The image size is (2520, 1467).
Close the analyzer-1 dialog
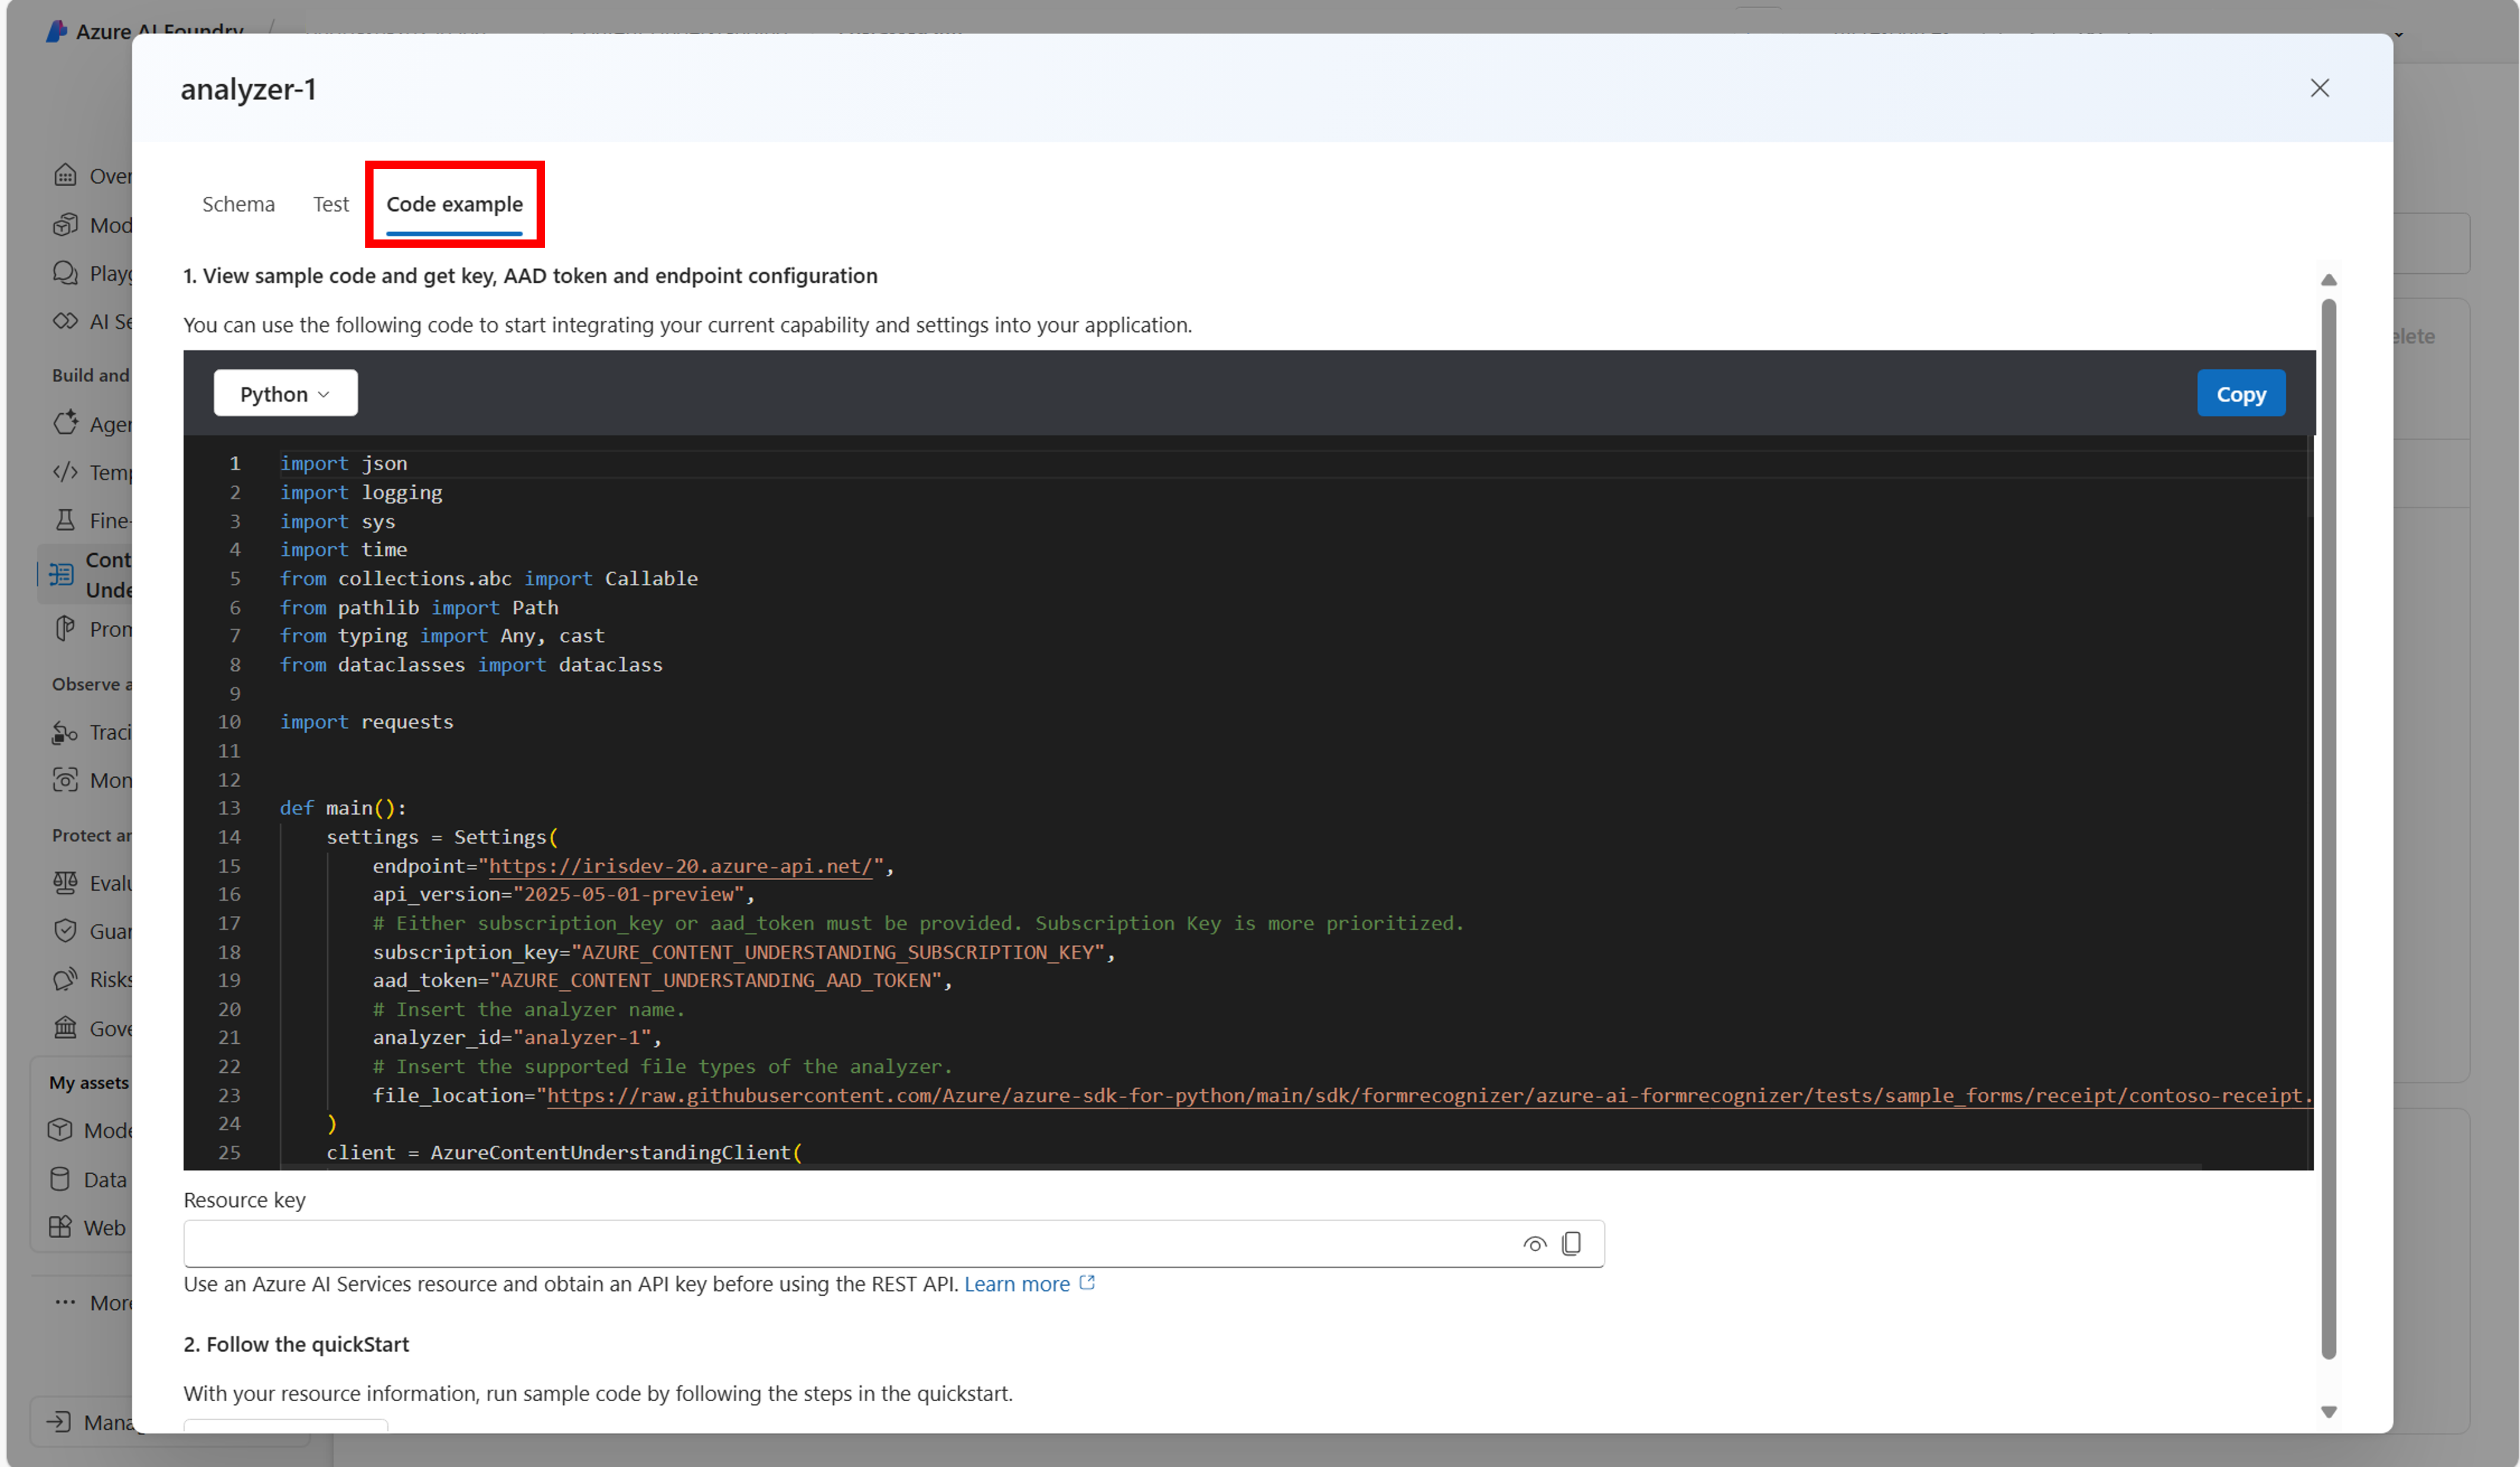tap(2319, 88)
